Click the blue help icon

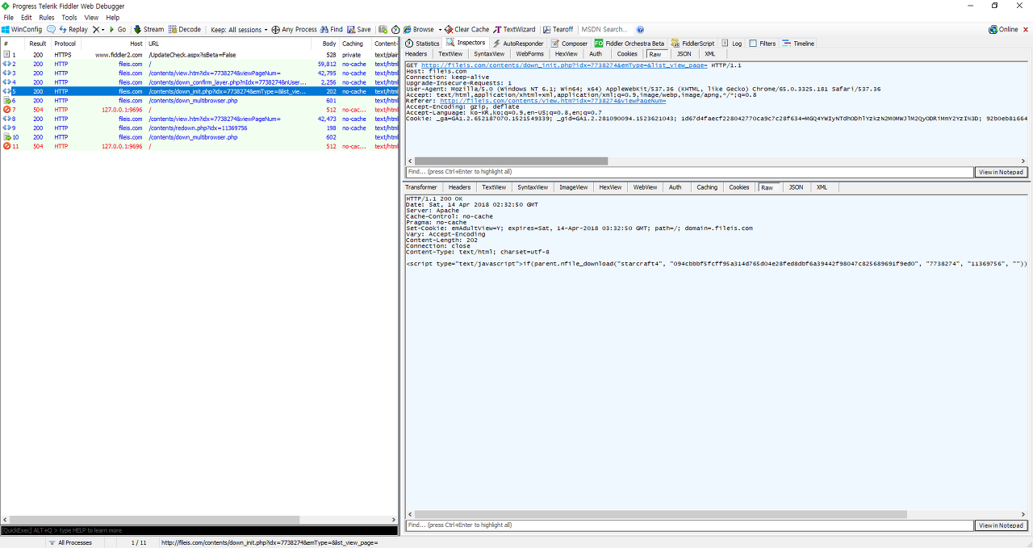pos(640,29)
